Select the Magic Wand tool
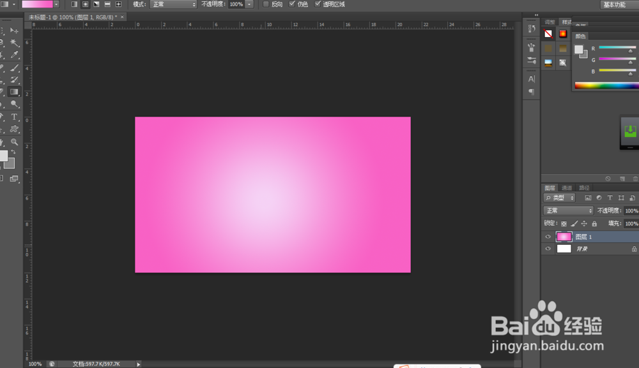This screenshot has width=639, height=368. (x=14, y=42)
